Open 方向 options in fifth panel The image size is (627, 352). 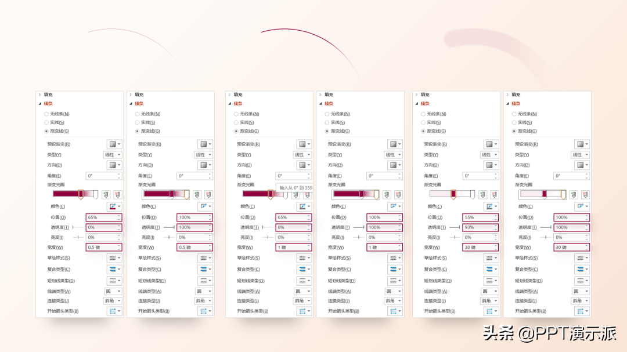point(492,165)
